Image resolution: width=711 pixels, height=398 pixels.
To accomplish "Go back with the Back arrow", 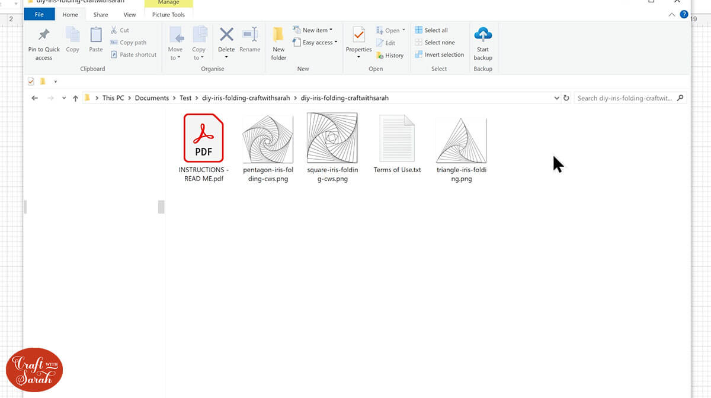I will (35, 98).
